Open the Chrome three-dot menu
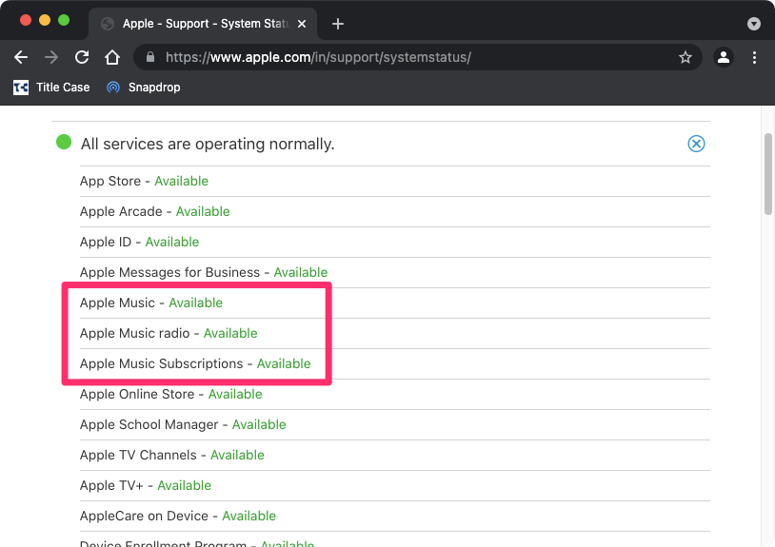Screen dimensions: 775x547 pos(754,57)
